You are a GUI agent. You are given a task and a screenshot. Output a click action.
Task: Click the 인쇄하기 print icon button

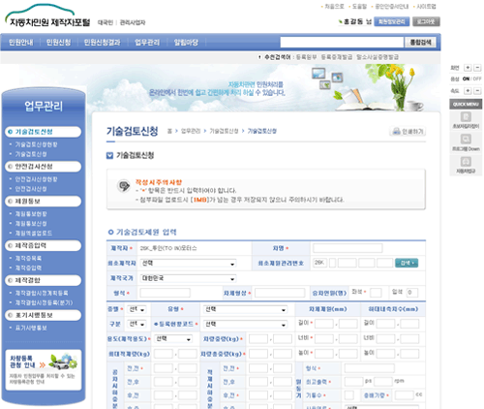click(x=408, y=131)
